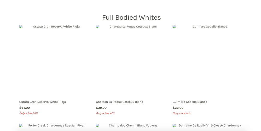Select the Ostatu Gran Reserva image alt text
The image size is (261, 131).
[56, 27]
